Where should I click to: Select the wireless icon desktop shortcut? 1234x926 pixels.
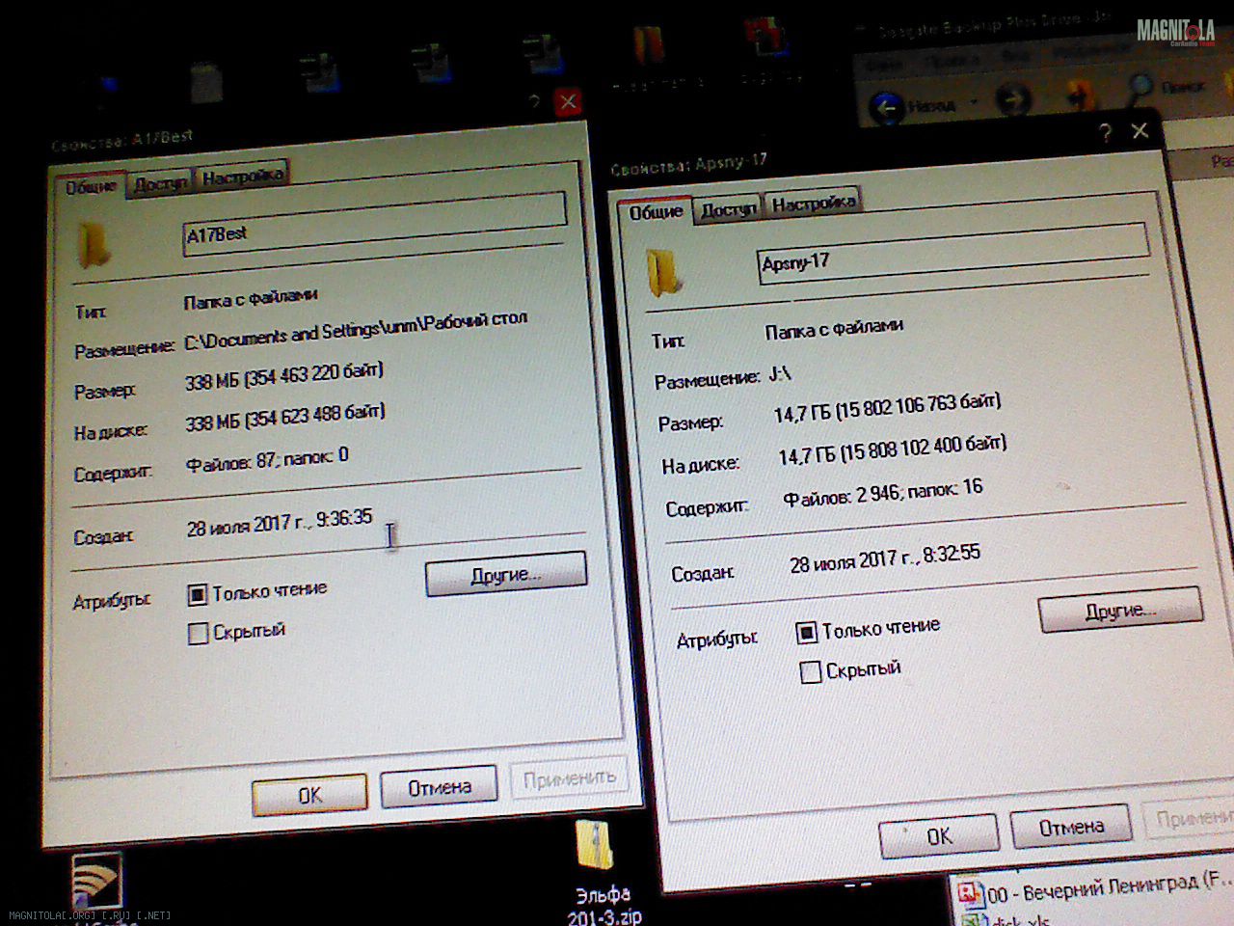click(x=95, y=883)
